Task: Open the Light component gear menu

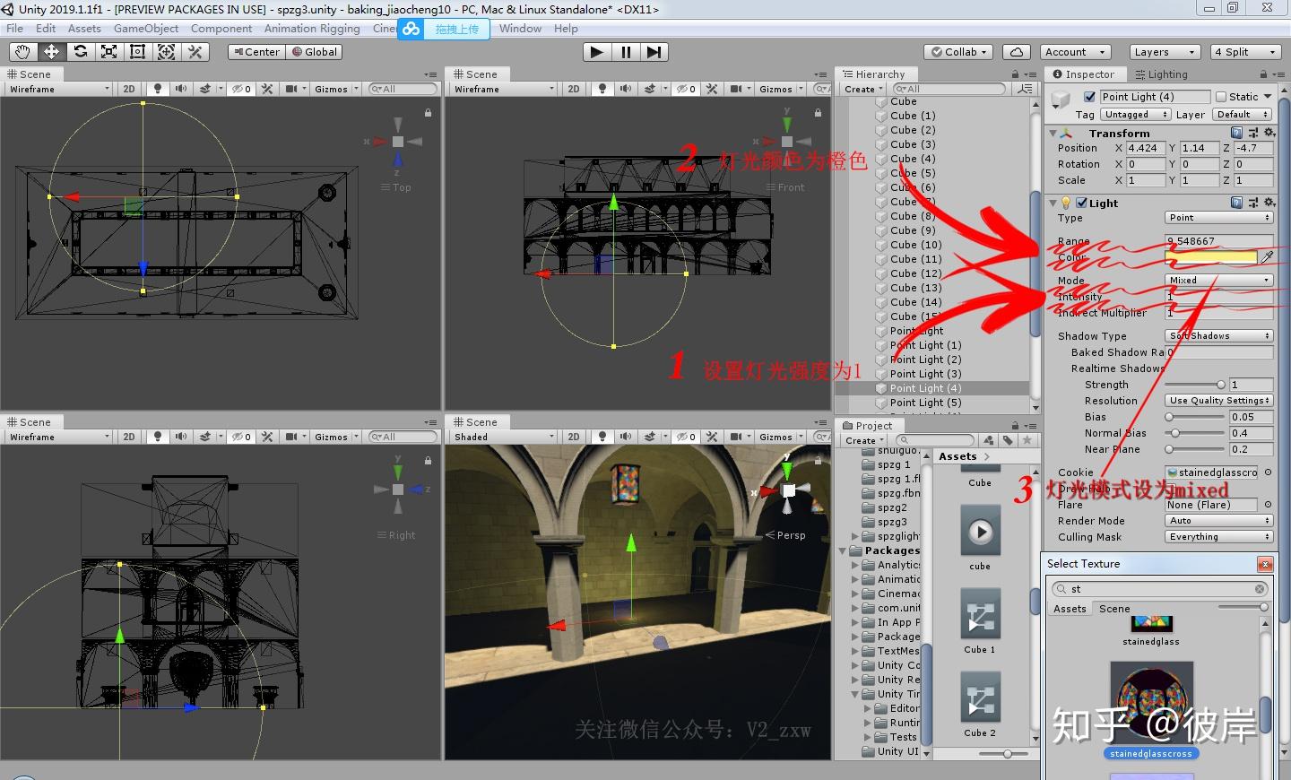Action: click(1269, 203)
